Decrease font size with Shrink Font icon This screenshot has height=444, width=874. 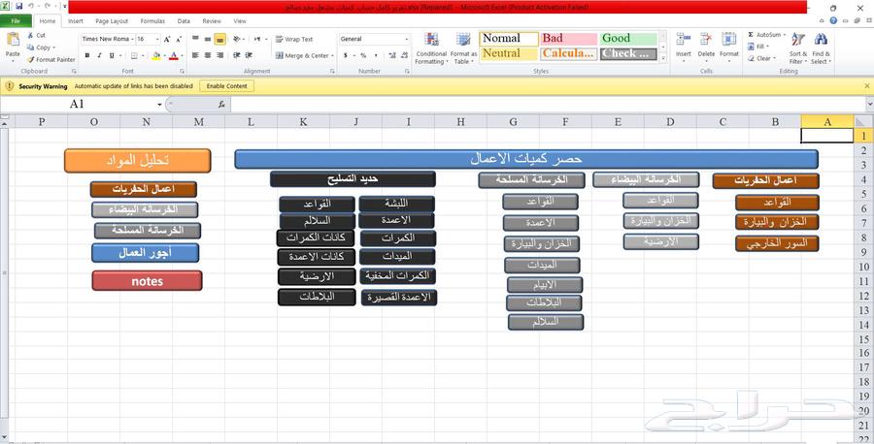179,39
